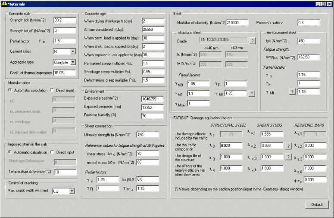Click the help button next to steel Grade
The width and height of the screenshot is (334, 218).
pos(253,41)
